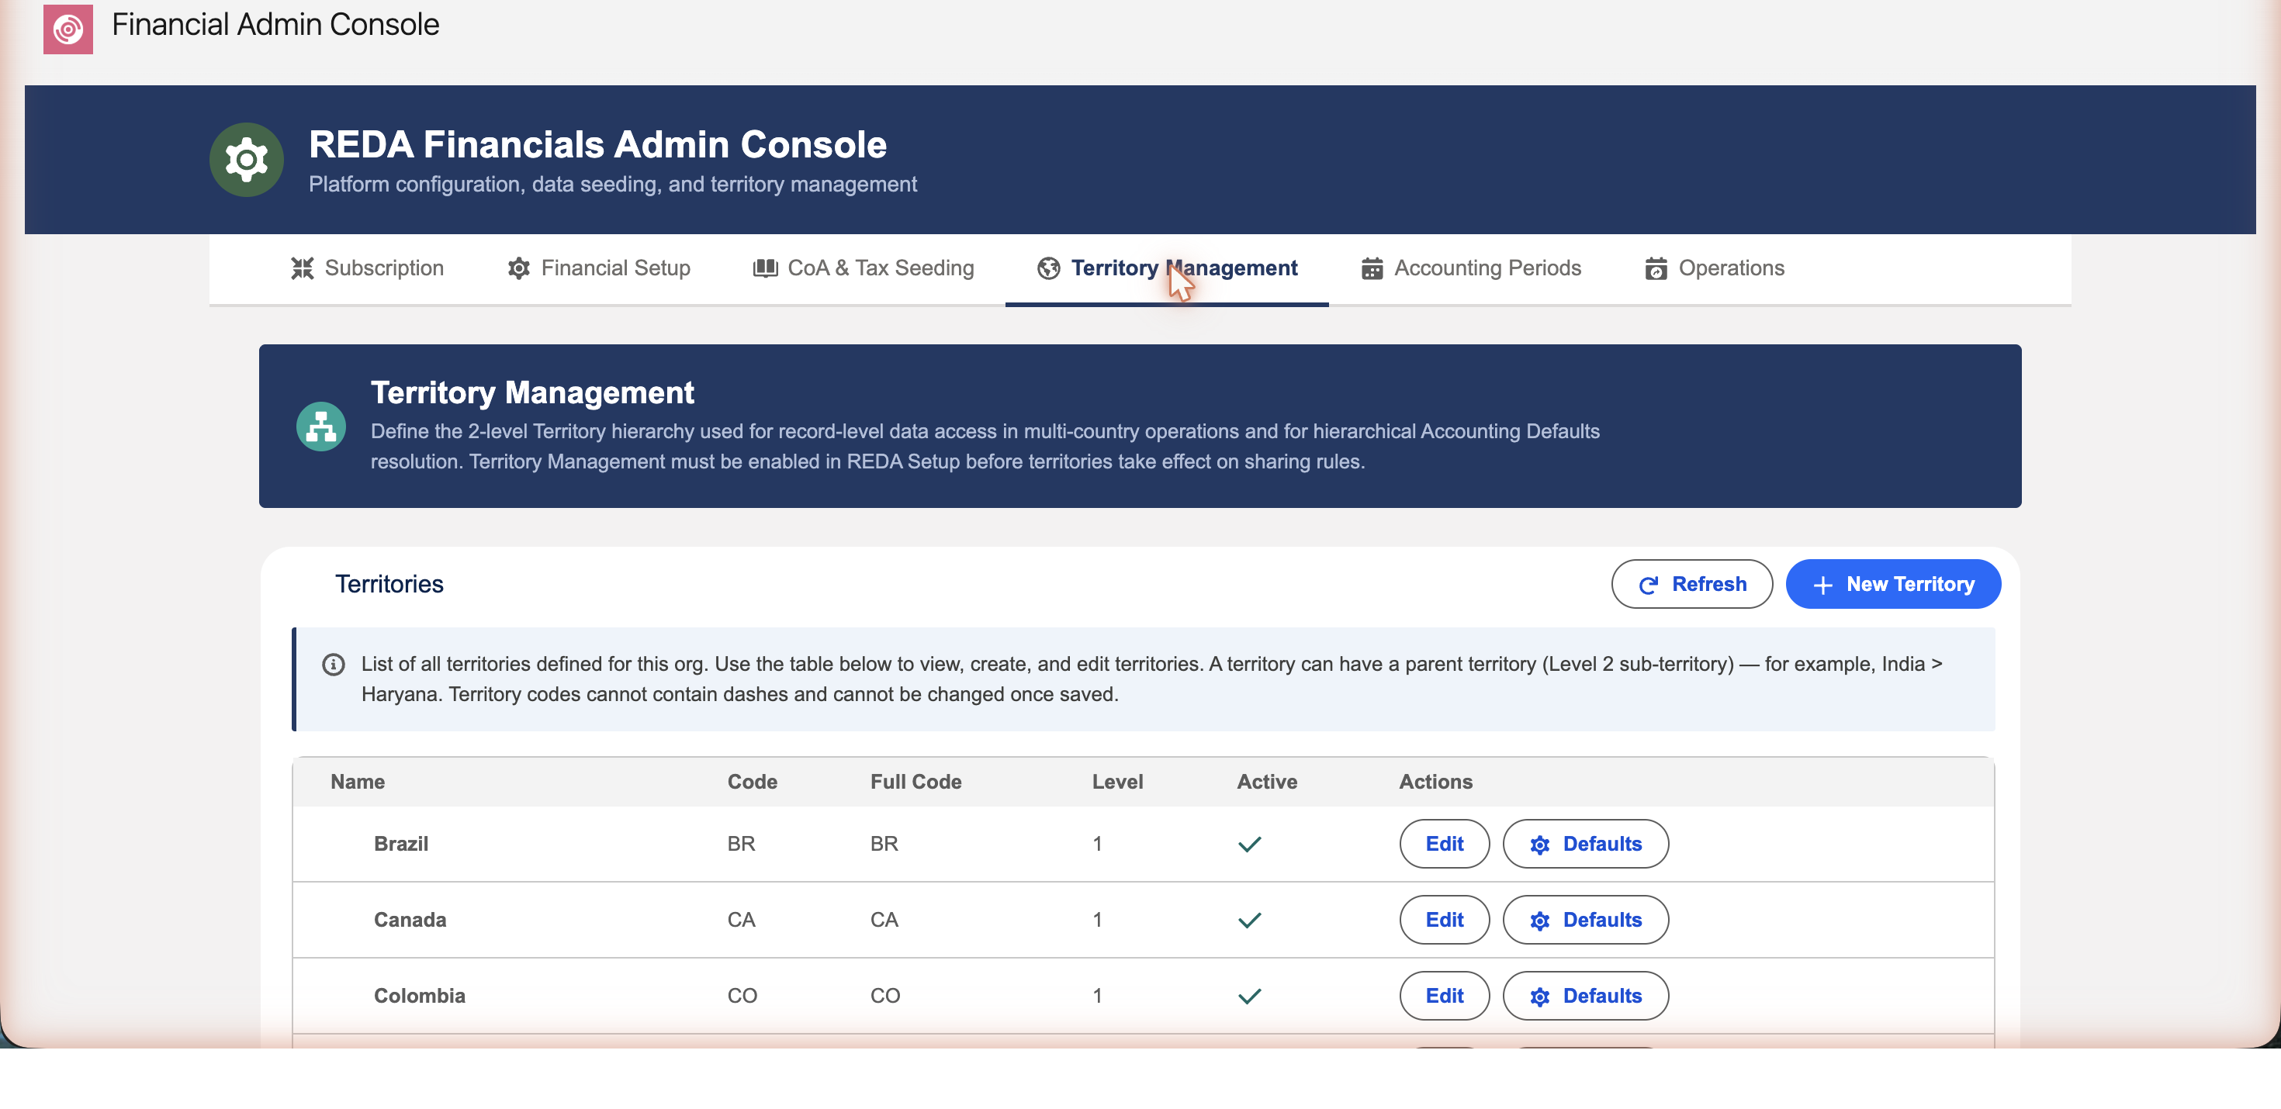
Task: Click the info icon in the territories notice
Action: (333, 665)
